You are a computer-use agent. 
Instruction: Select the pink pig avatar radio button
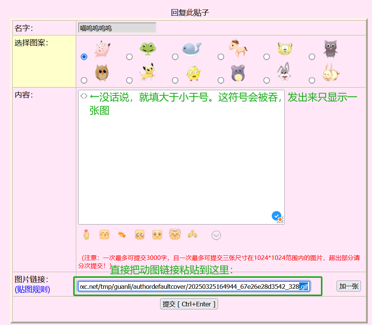click(x=84, y=57)
